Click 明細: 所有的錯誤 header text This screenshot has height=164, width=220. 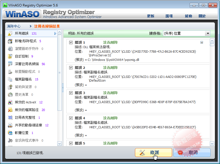point(81,33)
